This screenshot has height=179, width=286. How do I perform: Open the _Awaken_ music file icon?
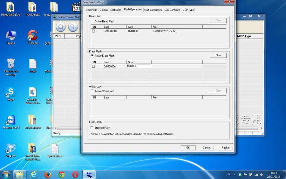tap(33, 96)
